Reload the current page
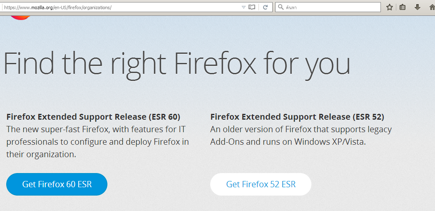The width and height of the screenshot is (435, 211). (x=265, y=7)
